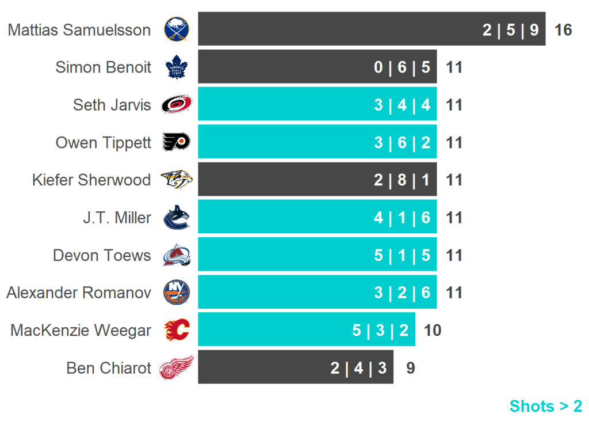
Task: Click the Philadelphia Flyers logo icon
Action: click(x=177, y=142)
